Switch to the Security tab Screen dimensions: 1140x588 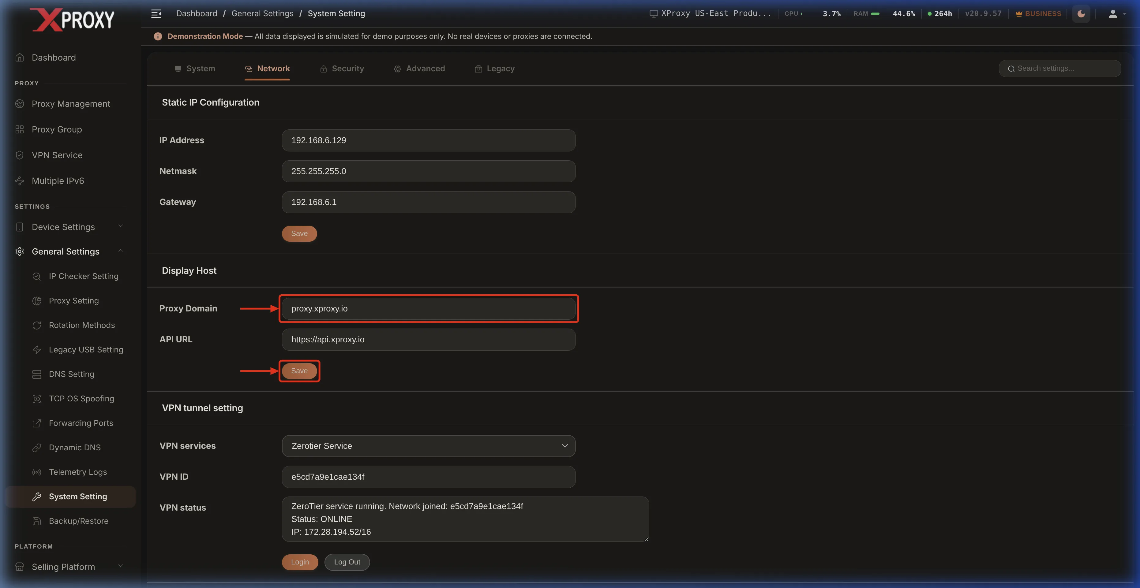[342, 69]
